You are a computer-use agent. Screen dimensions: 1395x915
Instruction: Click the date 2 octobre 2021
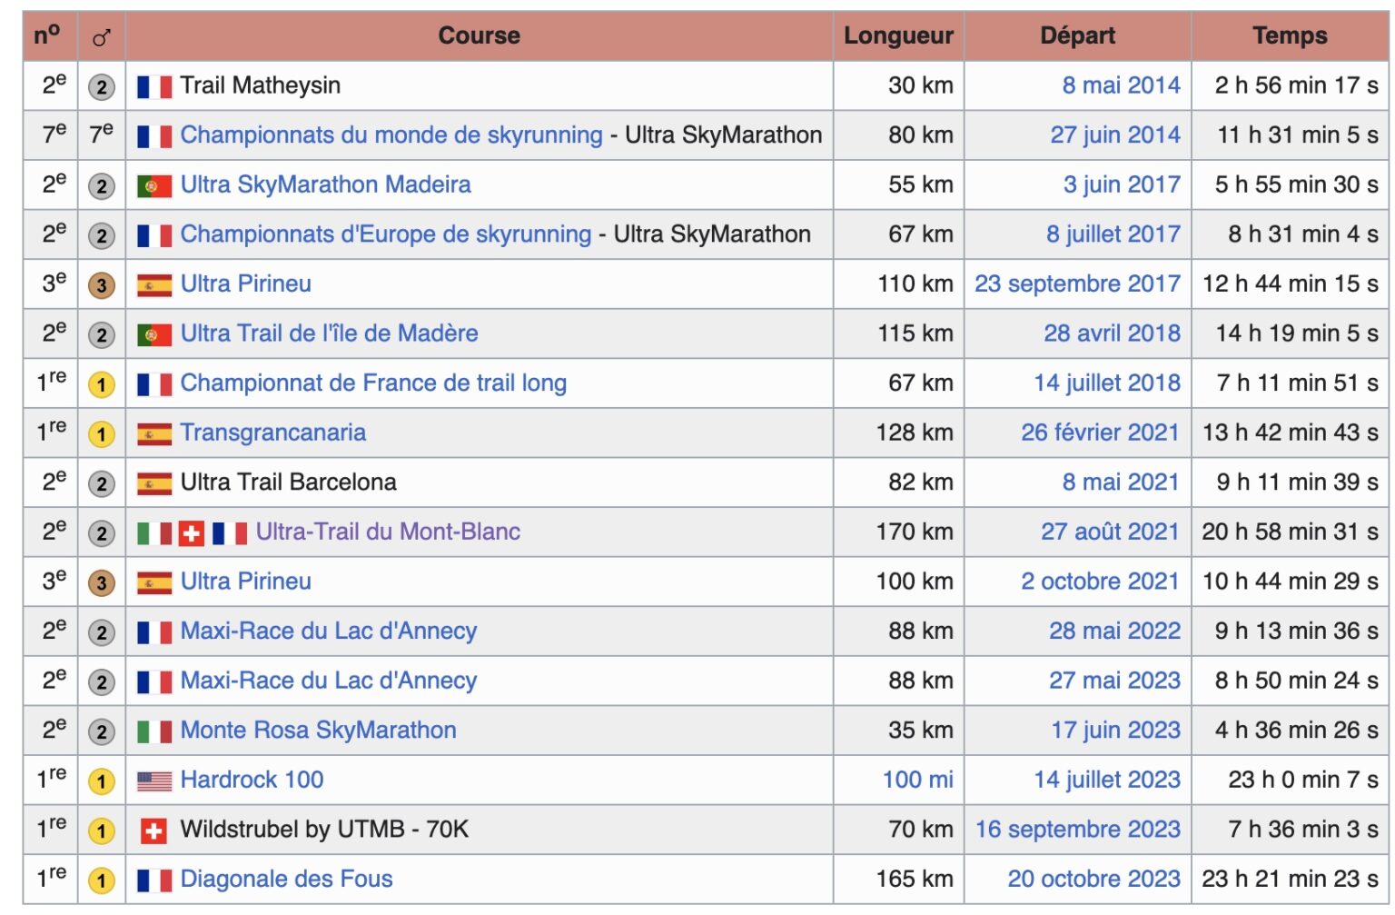click(x=1101, y=582)
